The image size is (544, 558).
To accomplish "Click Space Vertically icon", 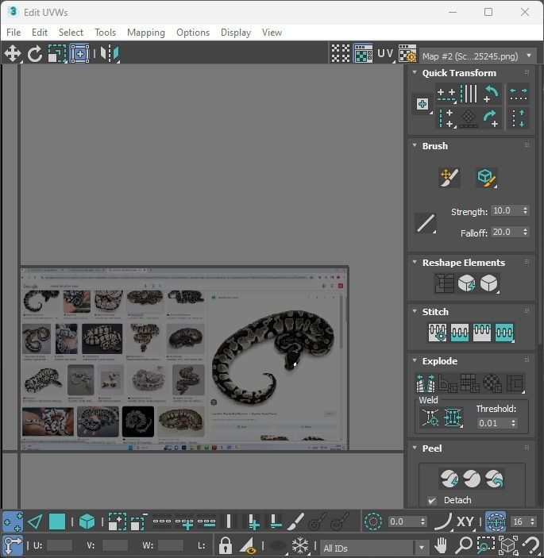I will coord(519,118).
